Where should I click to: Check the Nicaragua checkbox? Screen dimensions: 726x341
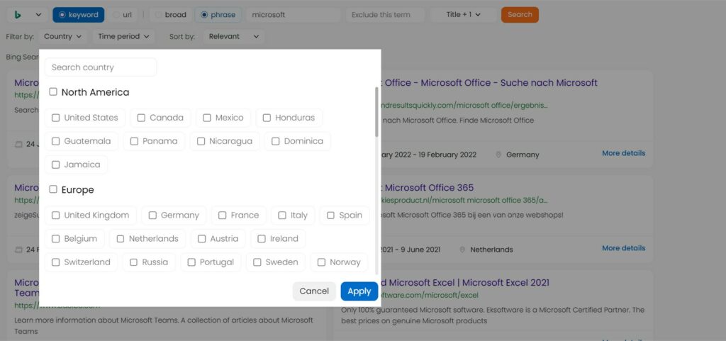click(201, 141)
